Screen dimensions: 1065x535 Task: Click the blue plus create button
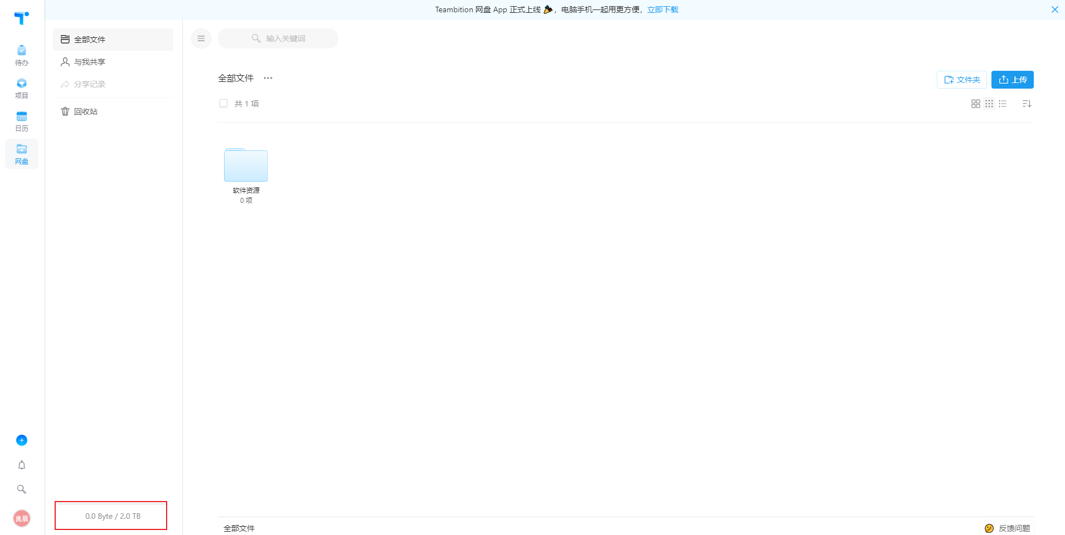click(x=22, y=440)
